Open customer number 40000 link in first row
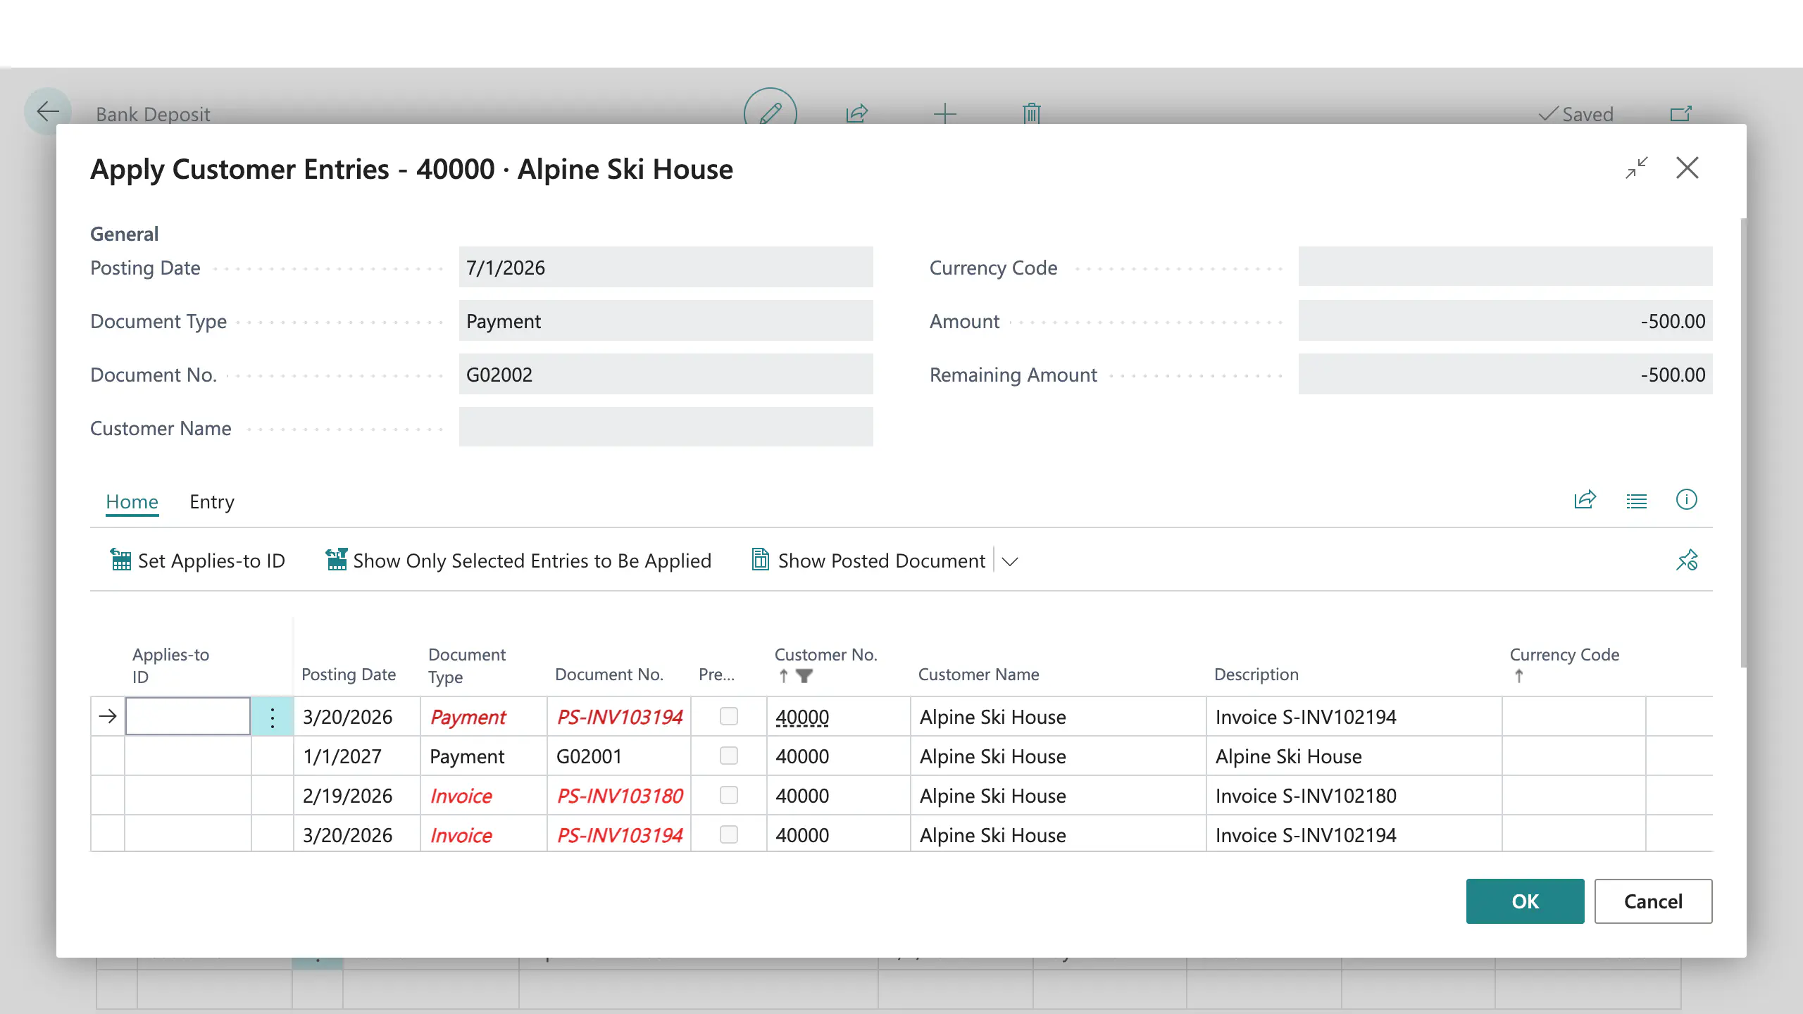1803x1014 pixels. pyautogui.click(x=802, y=717)
